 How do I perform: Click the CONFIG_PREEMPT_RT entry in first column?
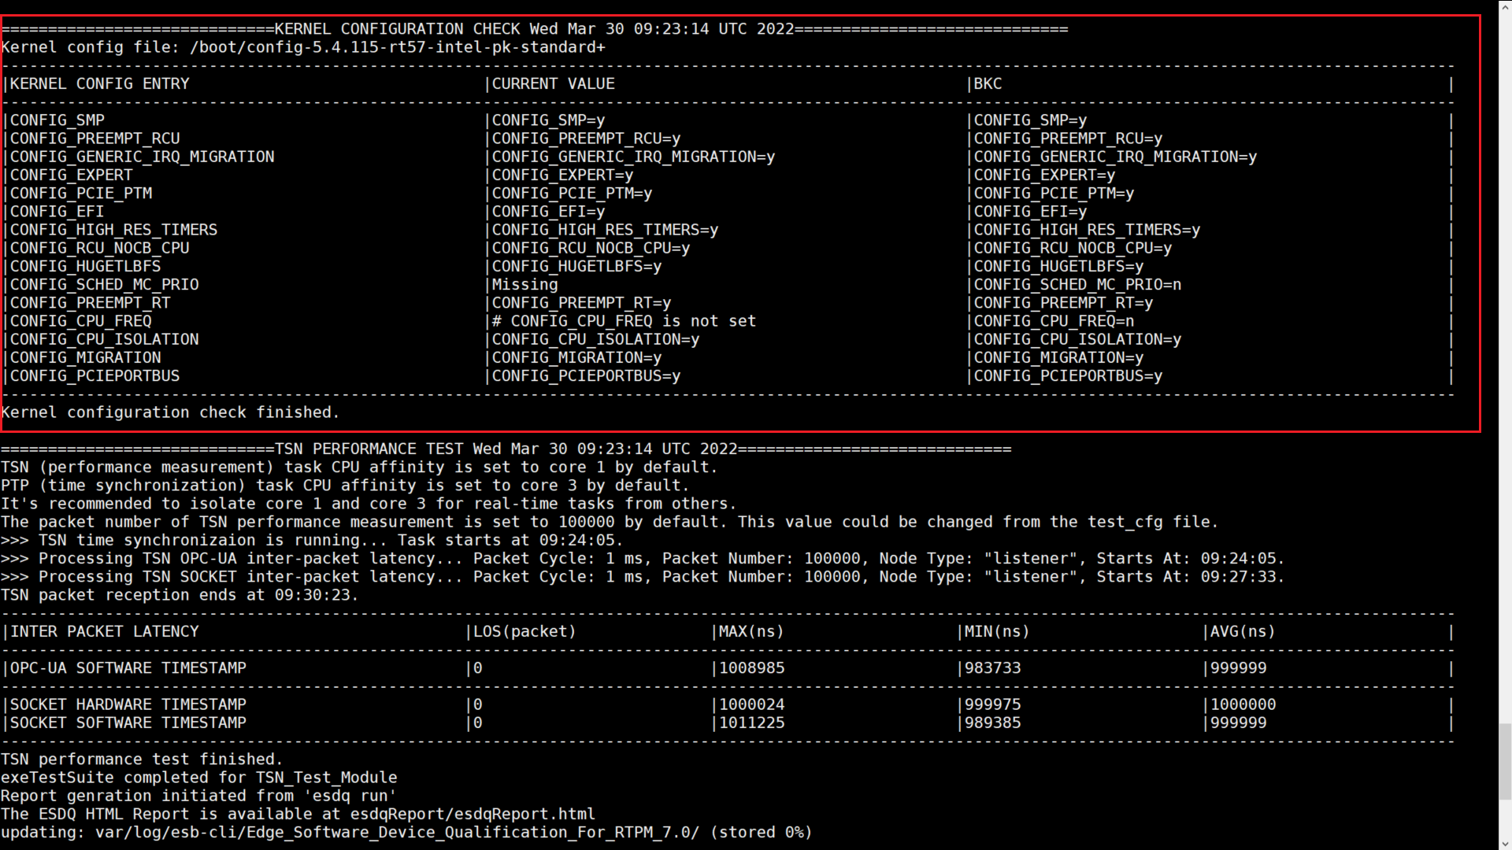pyautogui.click(x=90, y=303)
